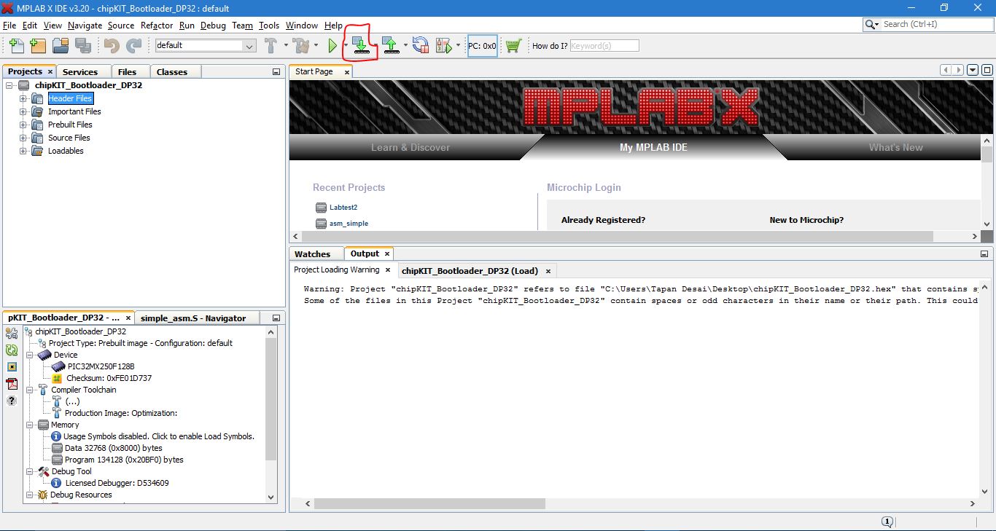The height and width of the screenshot is (531, 996).
Task: Click the How do I keyword field
Action: [604, 45]
